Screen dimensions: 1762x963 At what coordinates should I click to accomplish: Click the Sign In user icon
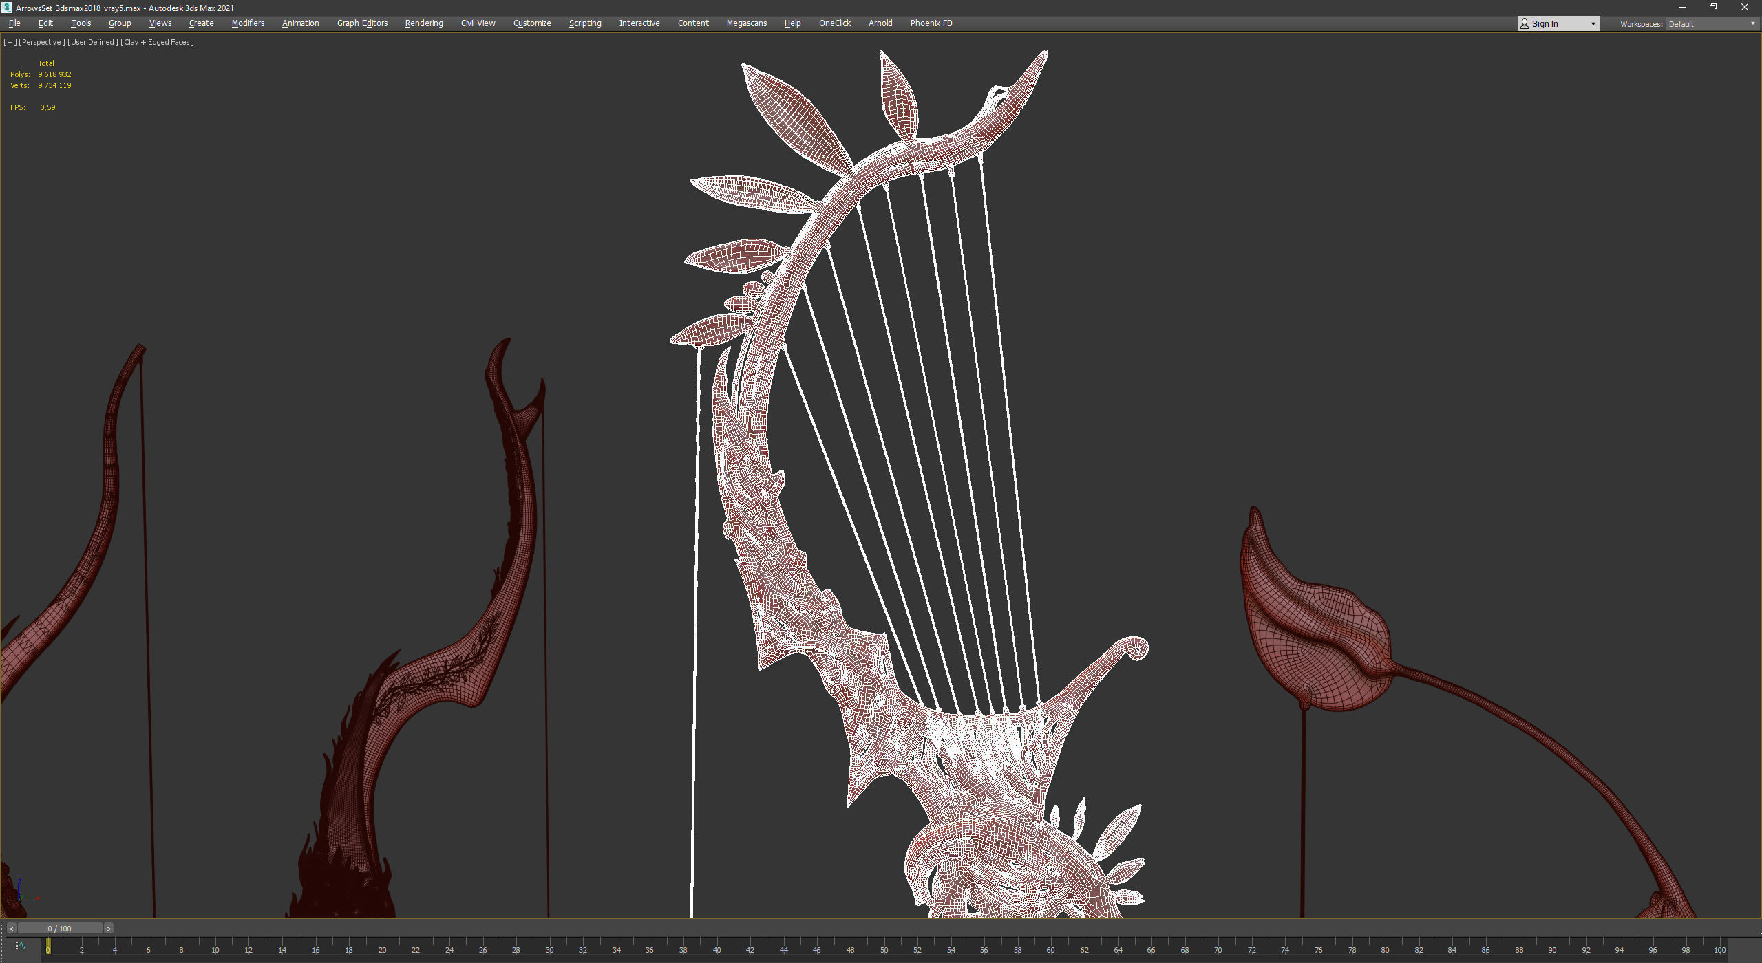[x=1525, y=23]
